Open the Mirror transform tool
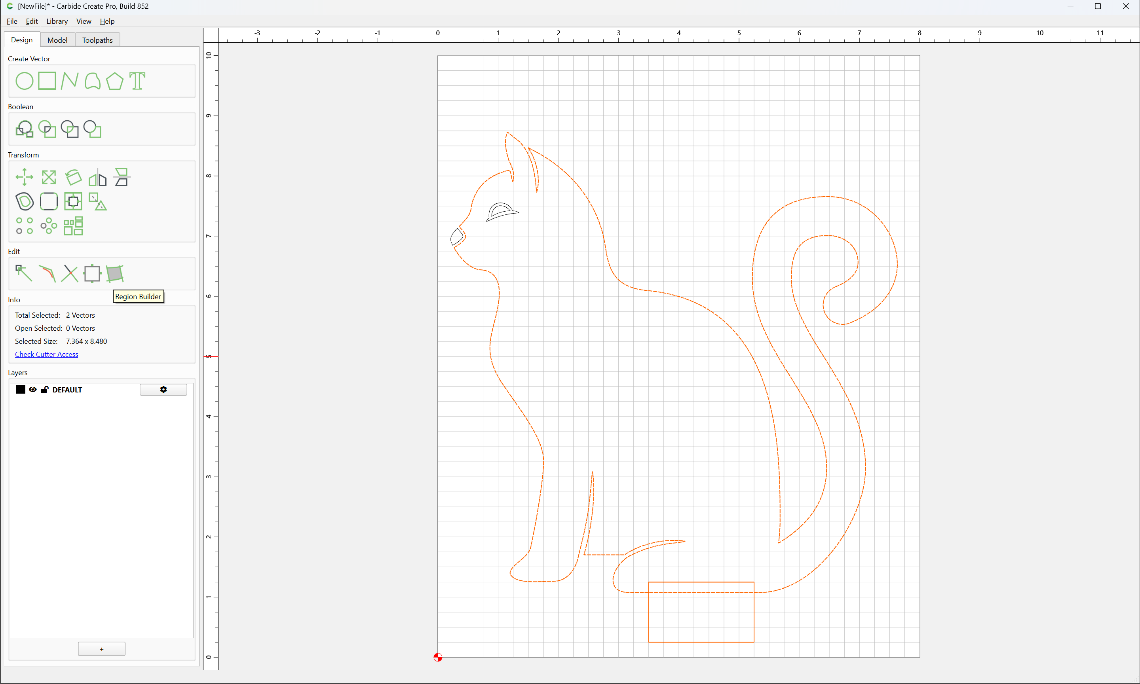Screen dimensions: 1140x684 pyautogui.click(x=98, y=177)
